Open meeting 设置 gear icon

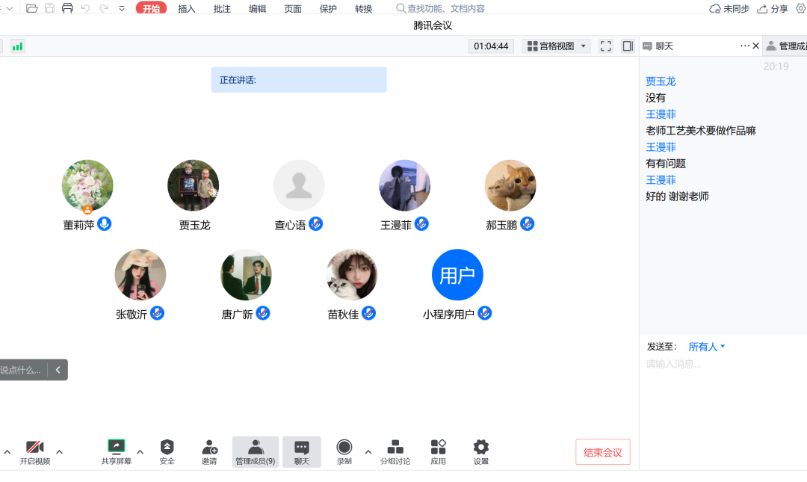point(480,452)
